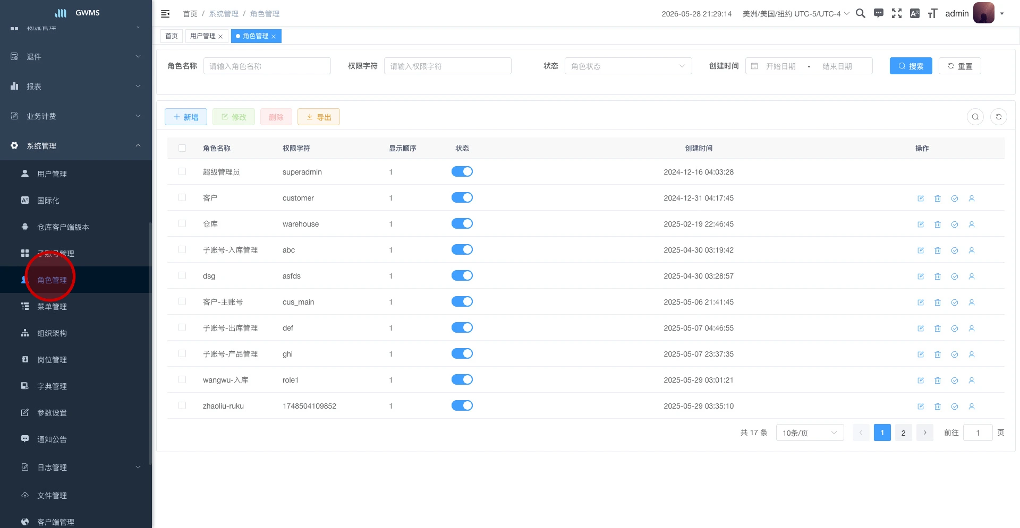Expand the 业务计费 sidebar menu

click(76, 116)
